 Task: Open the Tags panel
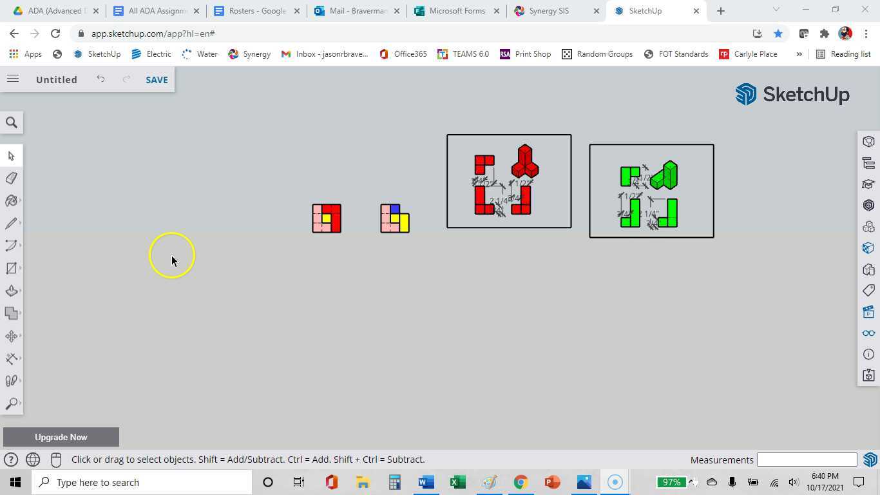pyautogui.click(x=868, y=291)
